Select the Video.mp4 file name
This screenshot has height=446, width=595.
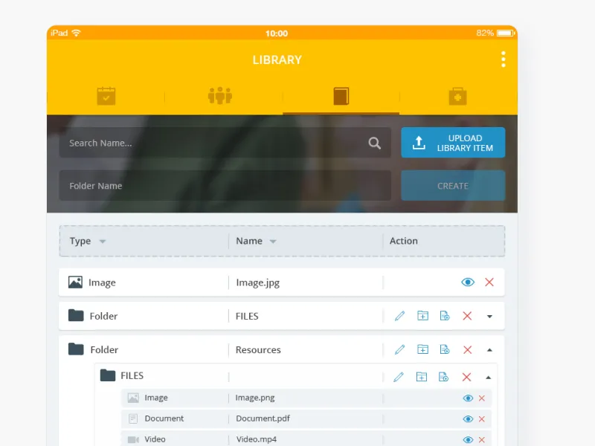tap(257, 439)
